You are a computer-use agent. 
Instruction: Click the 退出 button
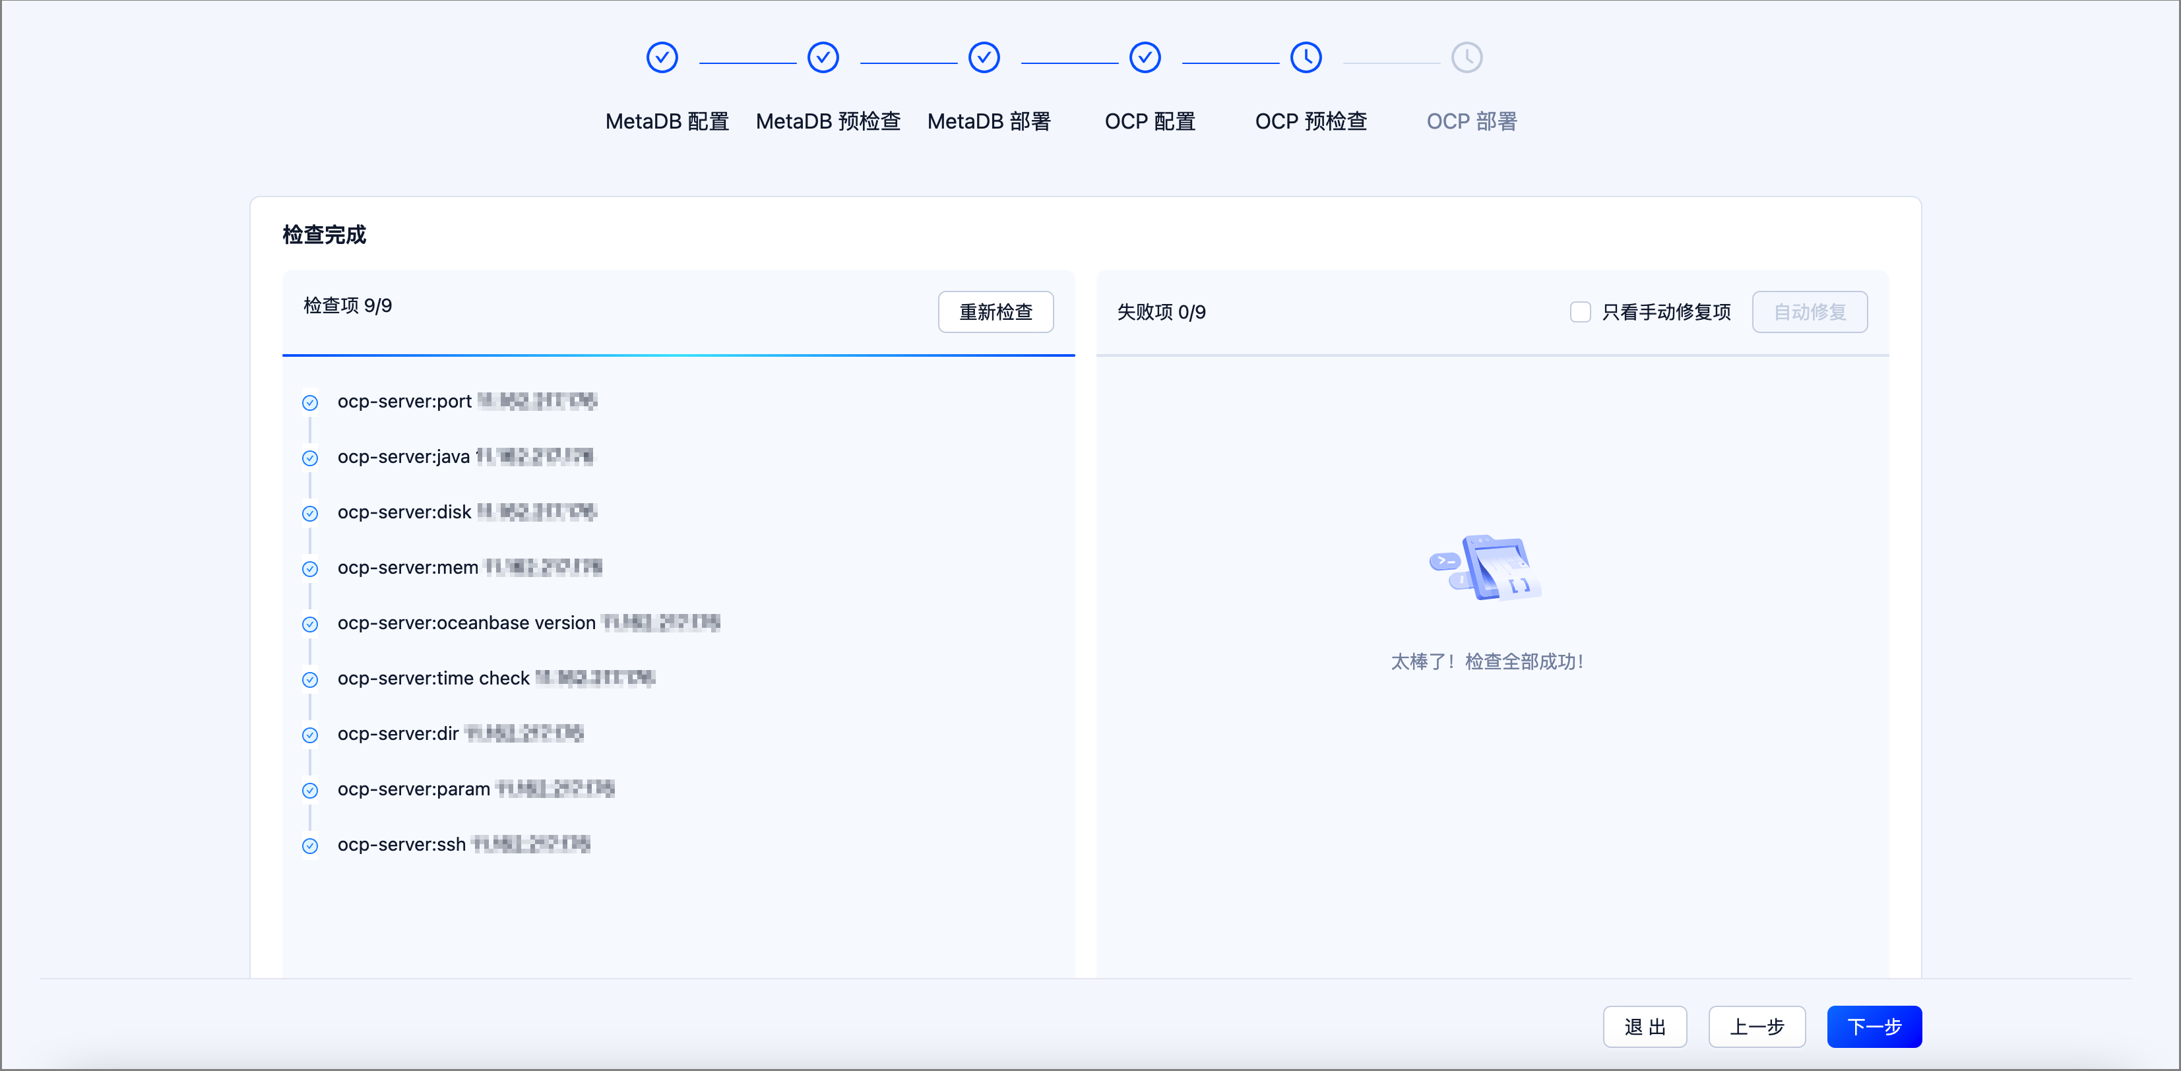1644,1027
